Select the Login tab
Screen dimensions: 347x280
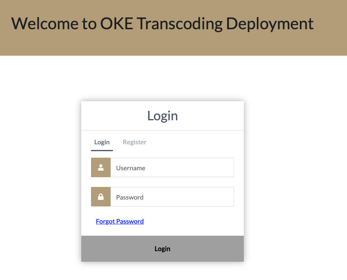click(x=102, y=142)
